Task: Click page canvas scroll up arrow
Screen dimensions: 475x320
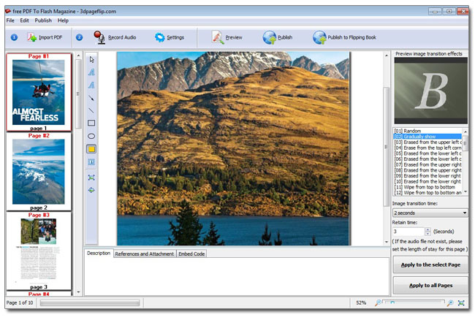Action: tap(387, 56)
